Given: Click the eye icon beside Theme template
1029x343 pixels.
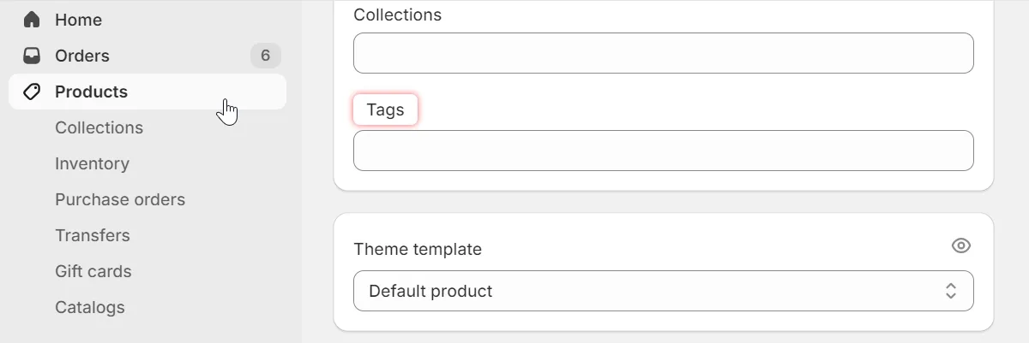Looking at the screenshot, I should point(961,245).
